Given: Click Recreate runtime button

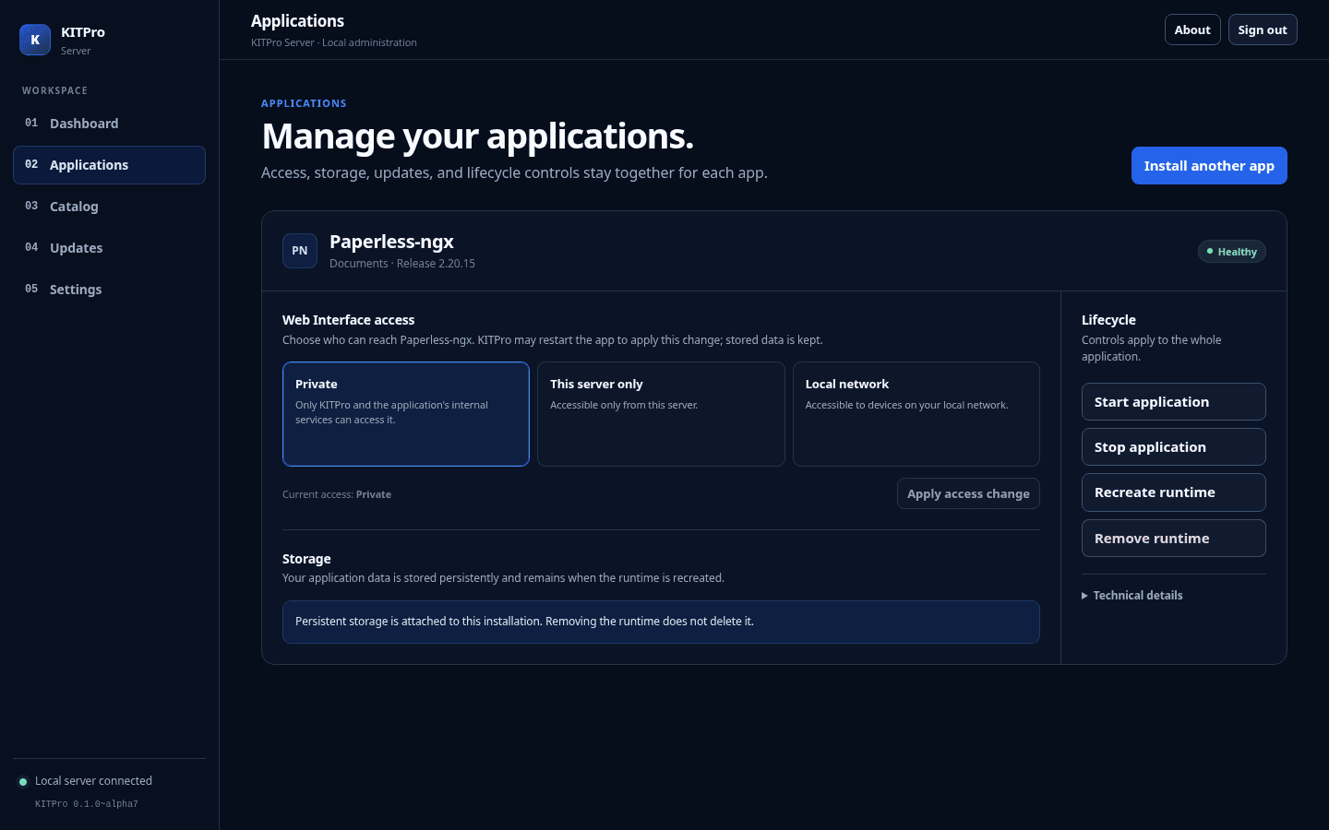Looking at the screenshot, I should click(1174, 492).
